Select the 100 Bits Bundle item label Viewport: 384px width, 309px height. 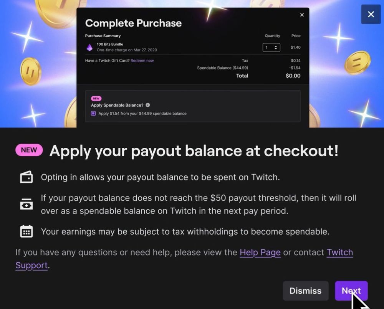click(110, 44)
